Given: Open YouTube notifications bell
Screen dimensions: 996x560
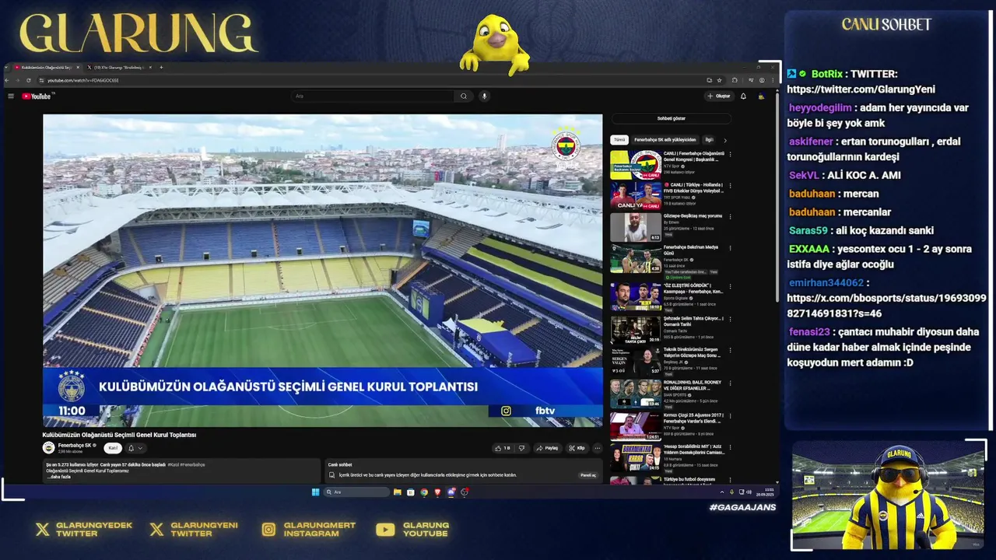Looking at the screenshot, I should tap(743, 96).
